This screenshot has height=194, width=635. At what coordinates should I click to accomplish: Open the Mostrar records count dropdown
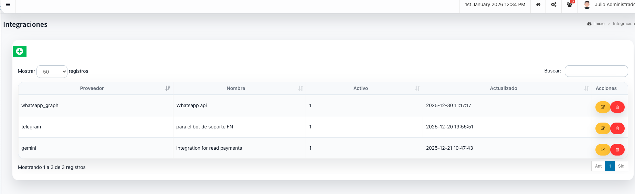(52, 71)
